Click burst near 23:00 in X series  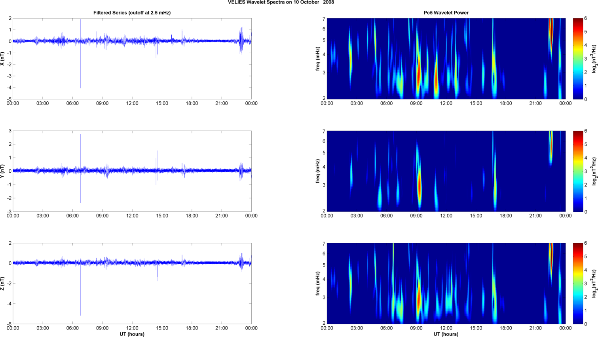click(x=241, y=41)
